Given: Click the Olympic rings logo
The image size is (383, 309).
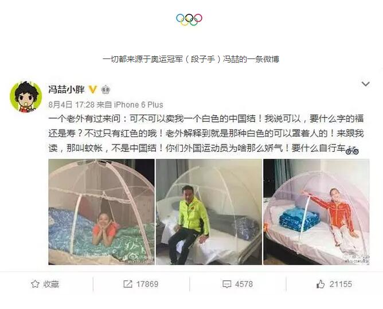Looking at the screenshot, I should [189, 19].
